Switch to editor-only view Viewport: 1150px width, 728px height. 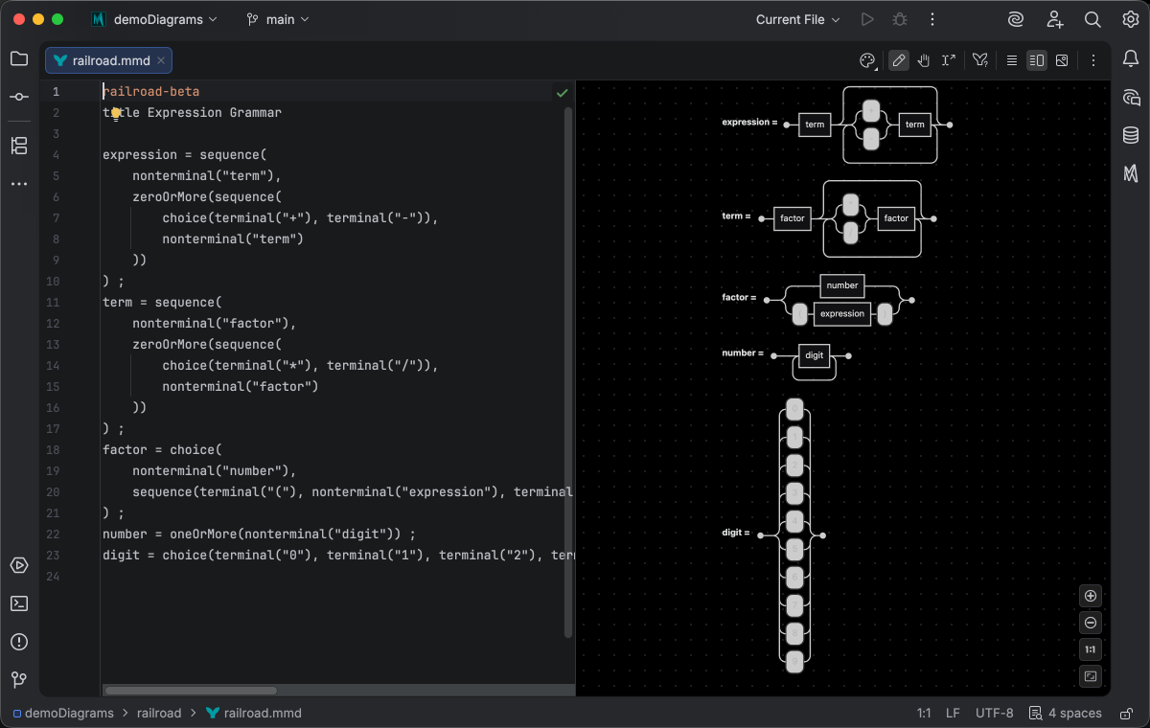(1011, 60)
